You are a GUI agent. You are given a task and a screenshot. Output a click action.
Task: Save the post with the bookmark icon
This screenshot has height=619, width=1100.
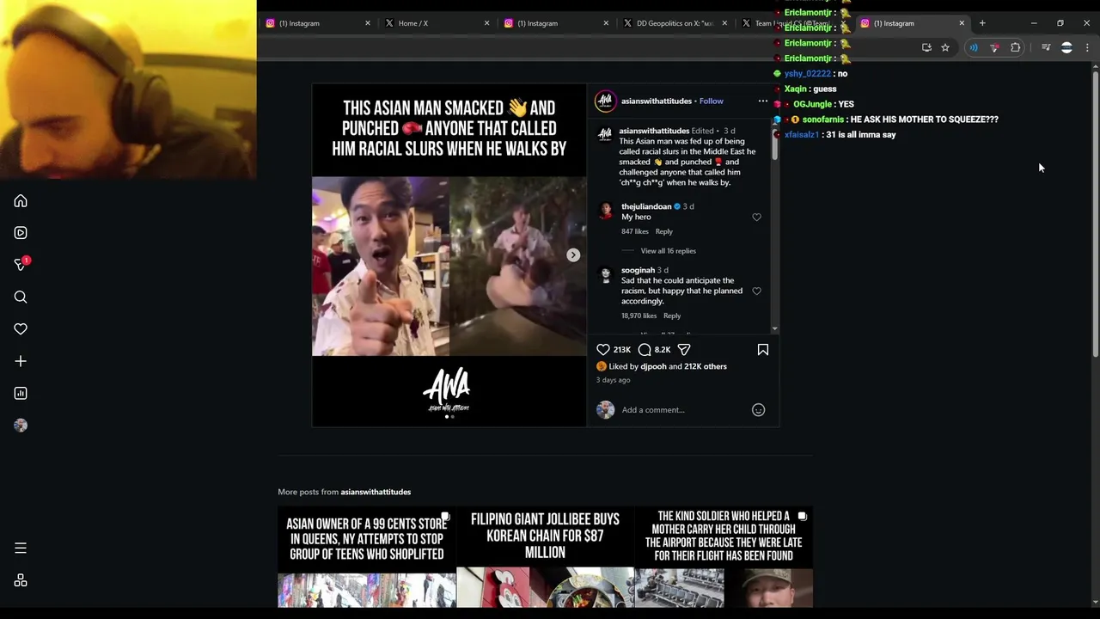click(x=763, y=350)
